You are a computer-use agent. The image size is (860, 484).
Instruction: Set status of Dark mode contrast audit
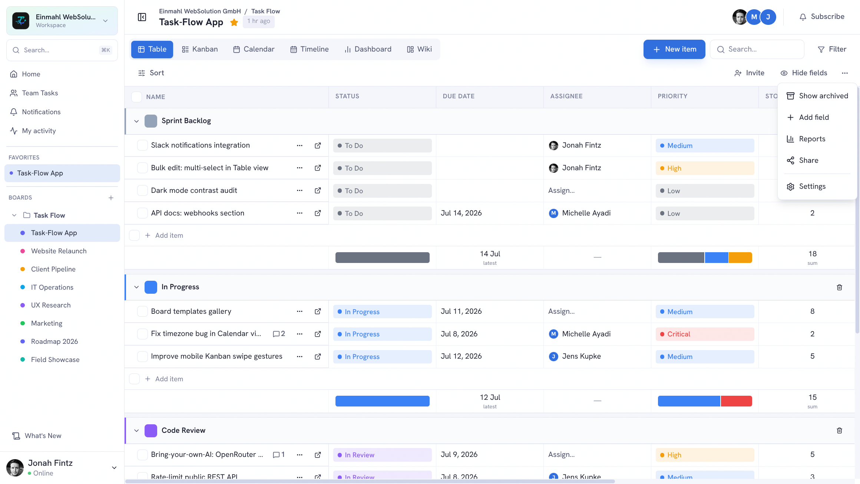pyautogui.click(x=382, y=191)
